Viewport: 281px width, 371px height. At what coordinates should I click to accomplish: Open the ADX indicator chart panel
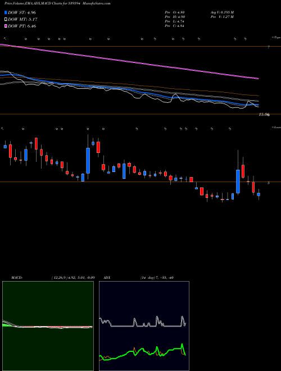tap(144, 326)
